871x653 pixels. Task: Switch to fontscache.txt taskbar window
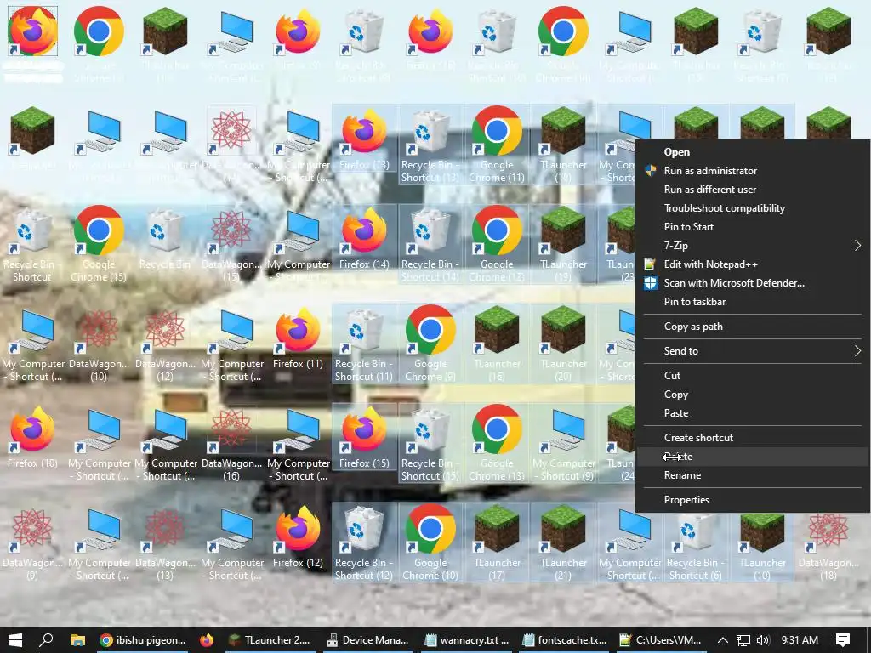[565, 640]
